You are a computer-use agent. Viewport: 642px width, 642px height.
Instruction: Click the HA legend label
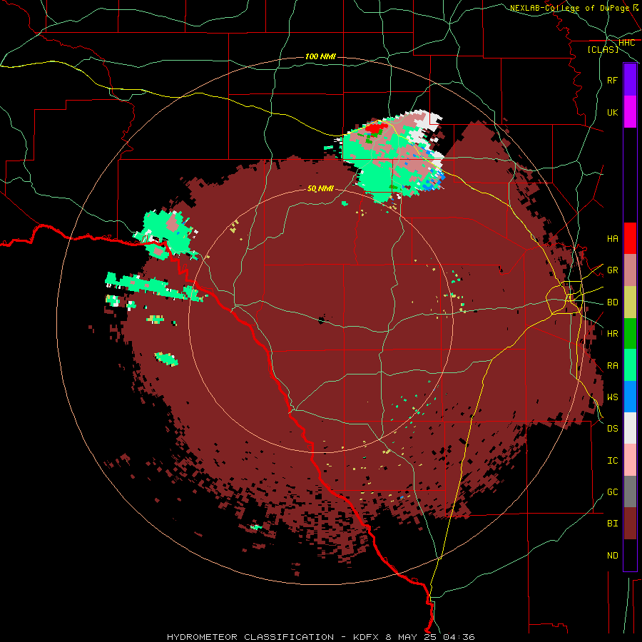click(x=613, y=238)
